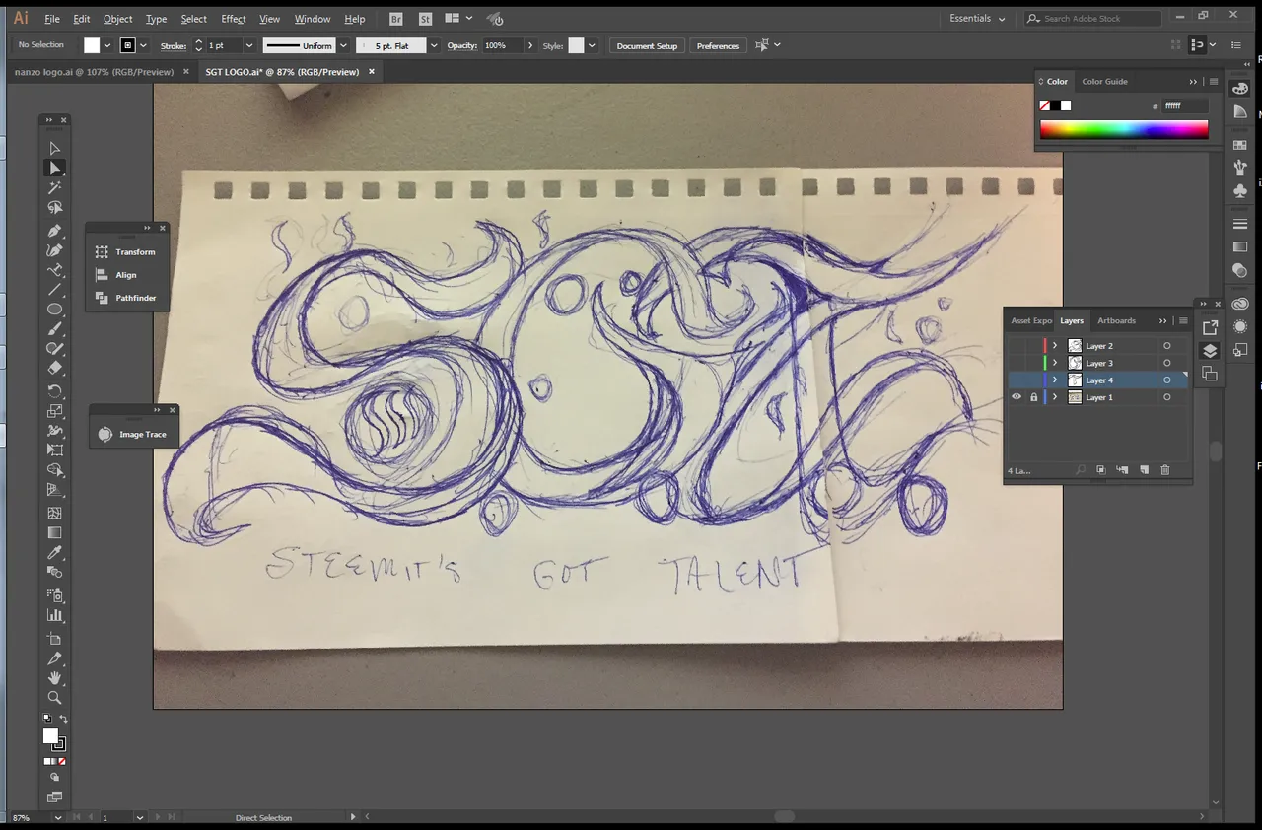Screen dimensions: 1262x830
Task: Select the Gradient tool
Action: coord(55,533)
